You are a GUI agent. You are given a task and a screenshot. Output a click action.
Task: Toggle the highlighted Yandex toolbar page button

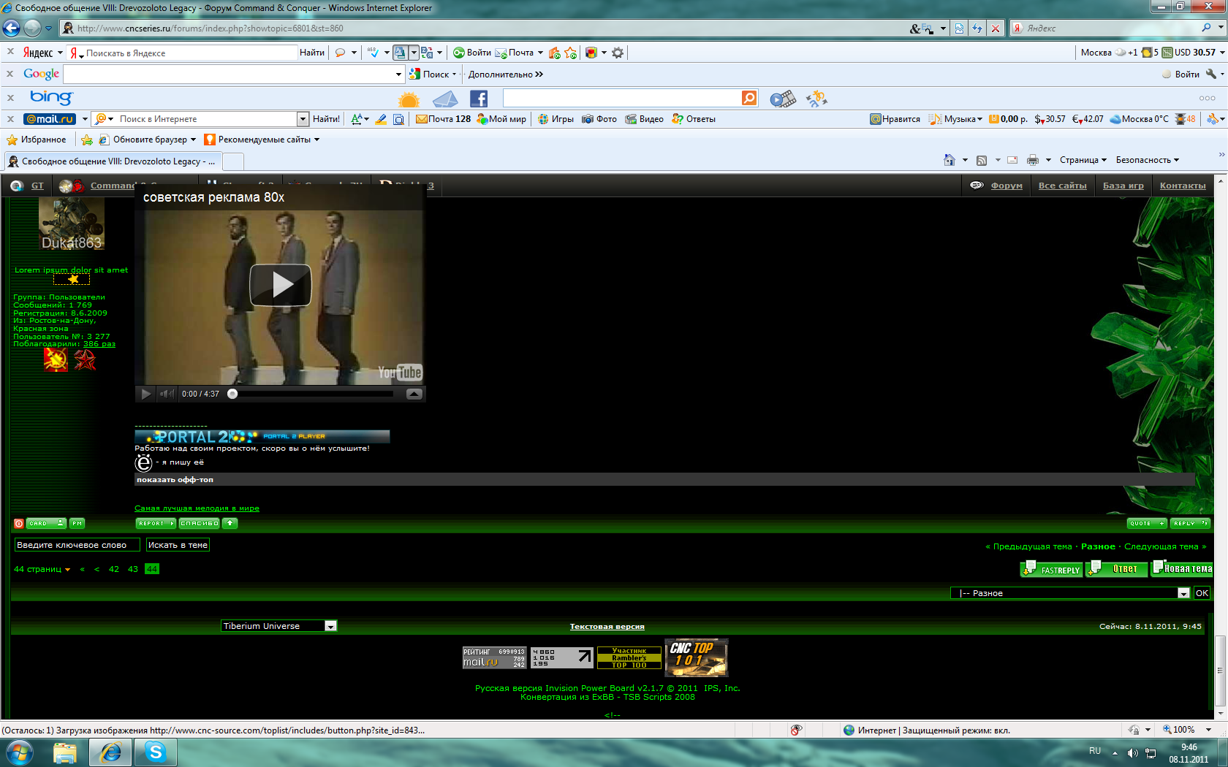400,53
